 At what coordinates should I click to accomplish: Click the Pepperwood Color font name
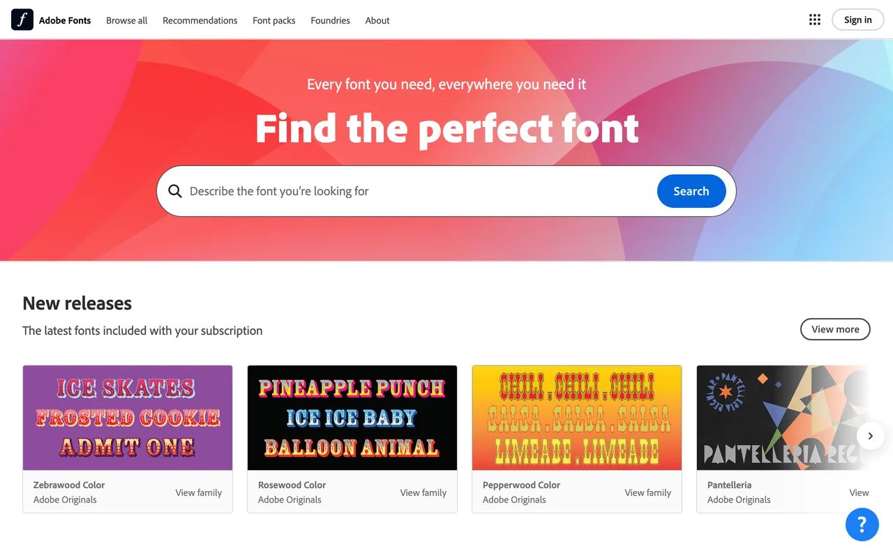click(x=521, y=485)
